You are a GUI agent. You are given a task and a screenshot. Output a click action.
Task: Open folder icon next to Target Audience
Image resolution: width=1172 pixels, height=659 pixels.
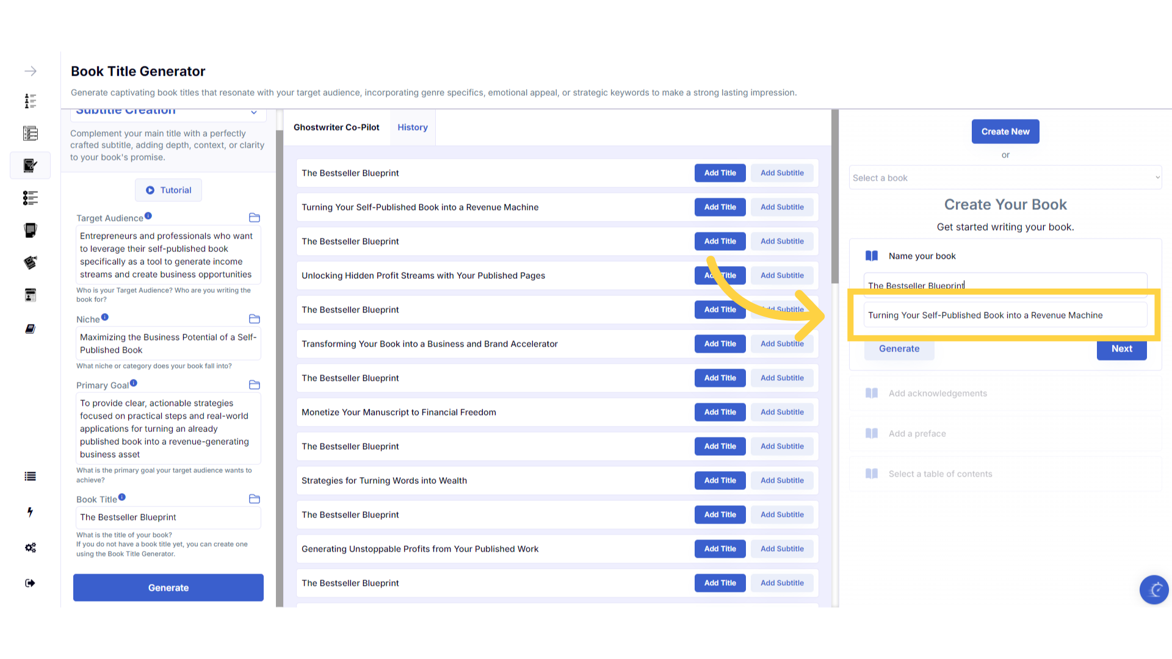click(x=255, y=218)
